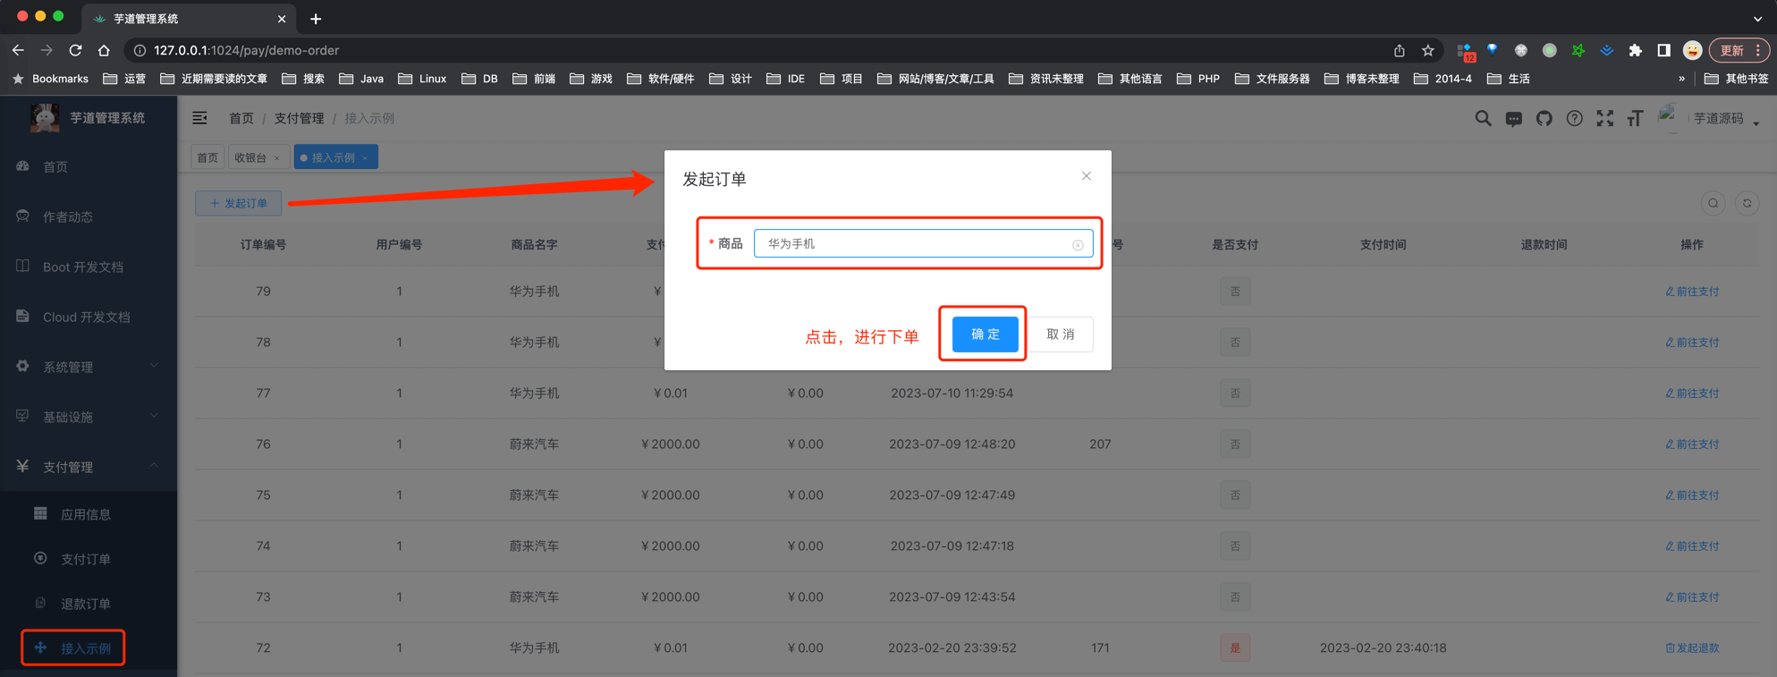This screenshot has width=1777, height=677.
Task: Click the 确定 button to submit order
Action: click(x=985, y=334)
